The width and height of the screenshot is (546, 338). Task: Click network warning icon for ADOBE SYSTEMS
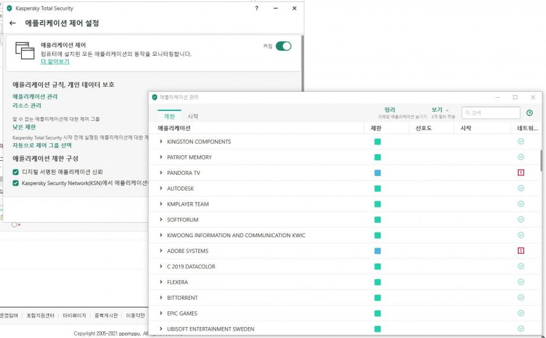coord(521,251)
